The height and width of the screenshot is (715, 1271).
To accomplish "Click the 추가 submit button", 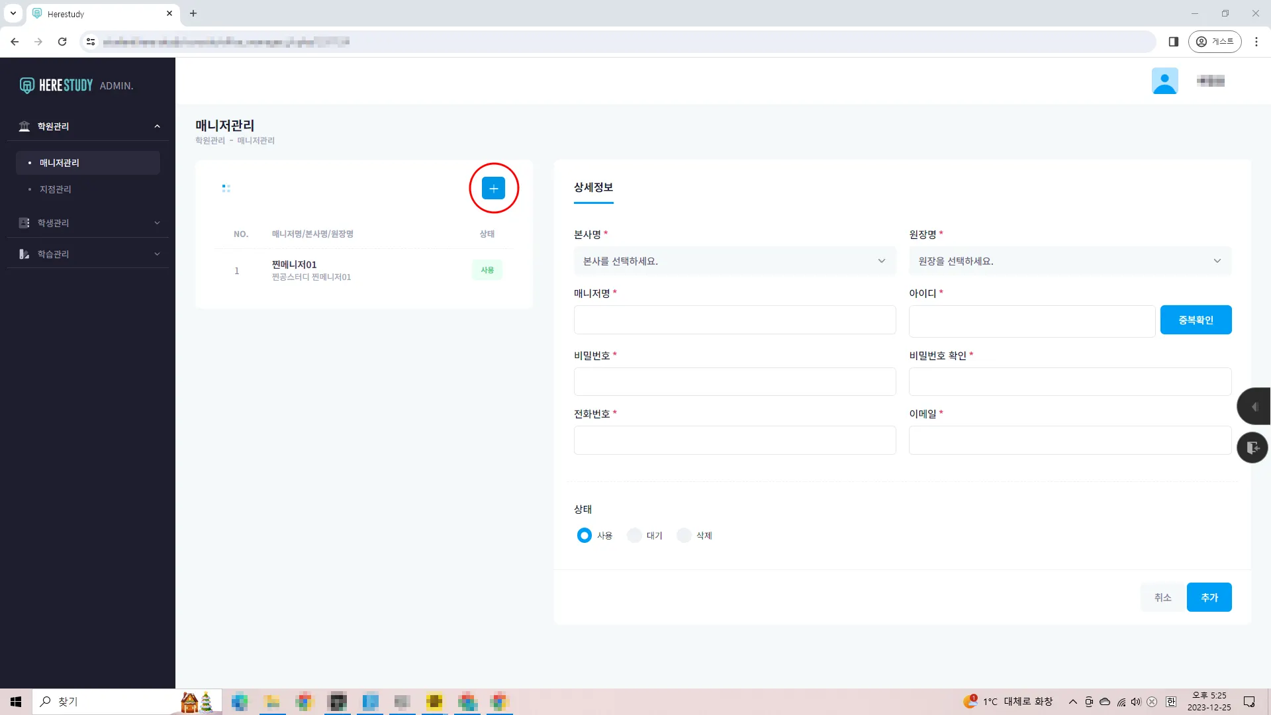I will click(1209, 597).
